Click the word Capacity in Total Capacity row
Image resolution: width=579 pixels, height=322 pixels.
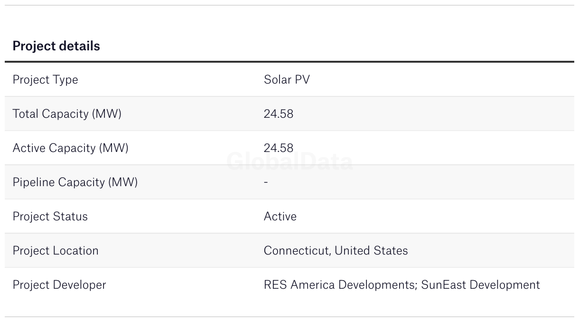coord(65,114)
